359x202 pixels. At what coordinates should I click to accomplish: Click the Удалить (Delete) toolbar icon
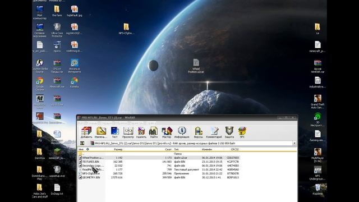point(141,132)
